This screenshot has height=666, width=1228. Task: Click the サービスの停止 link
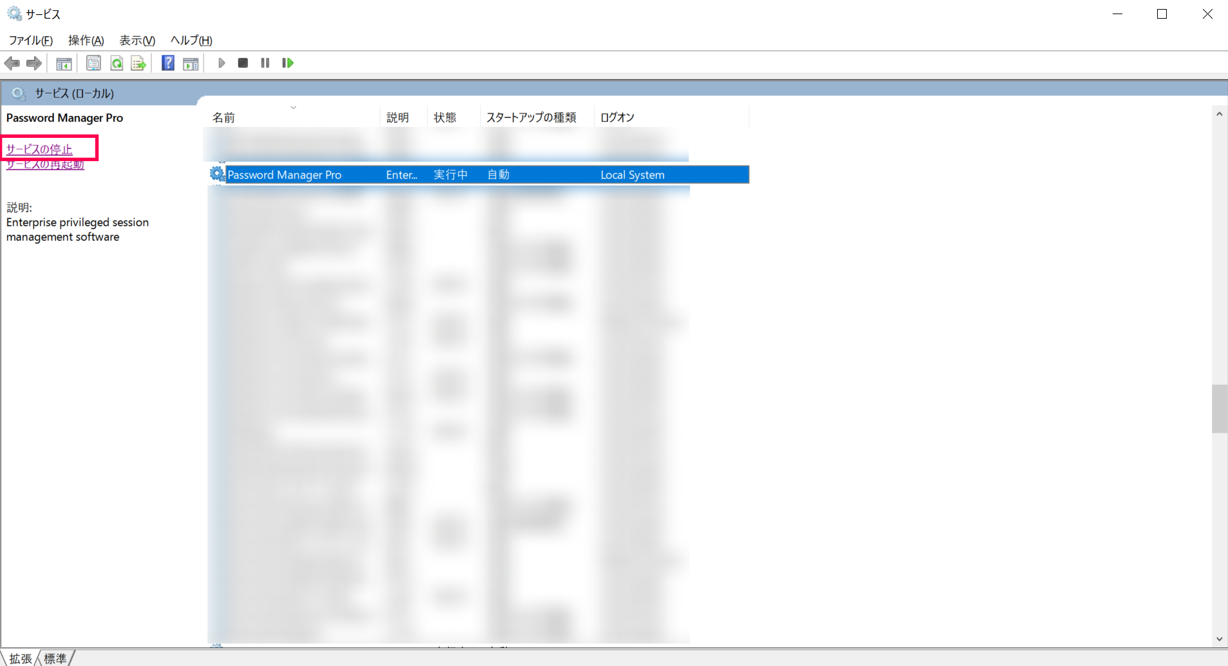[39, 149]
